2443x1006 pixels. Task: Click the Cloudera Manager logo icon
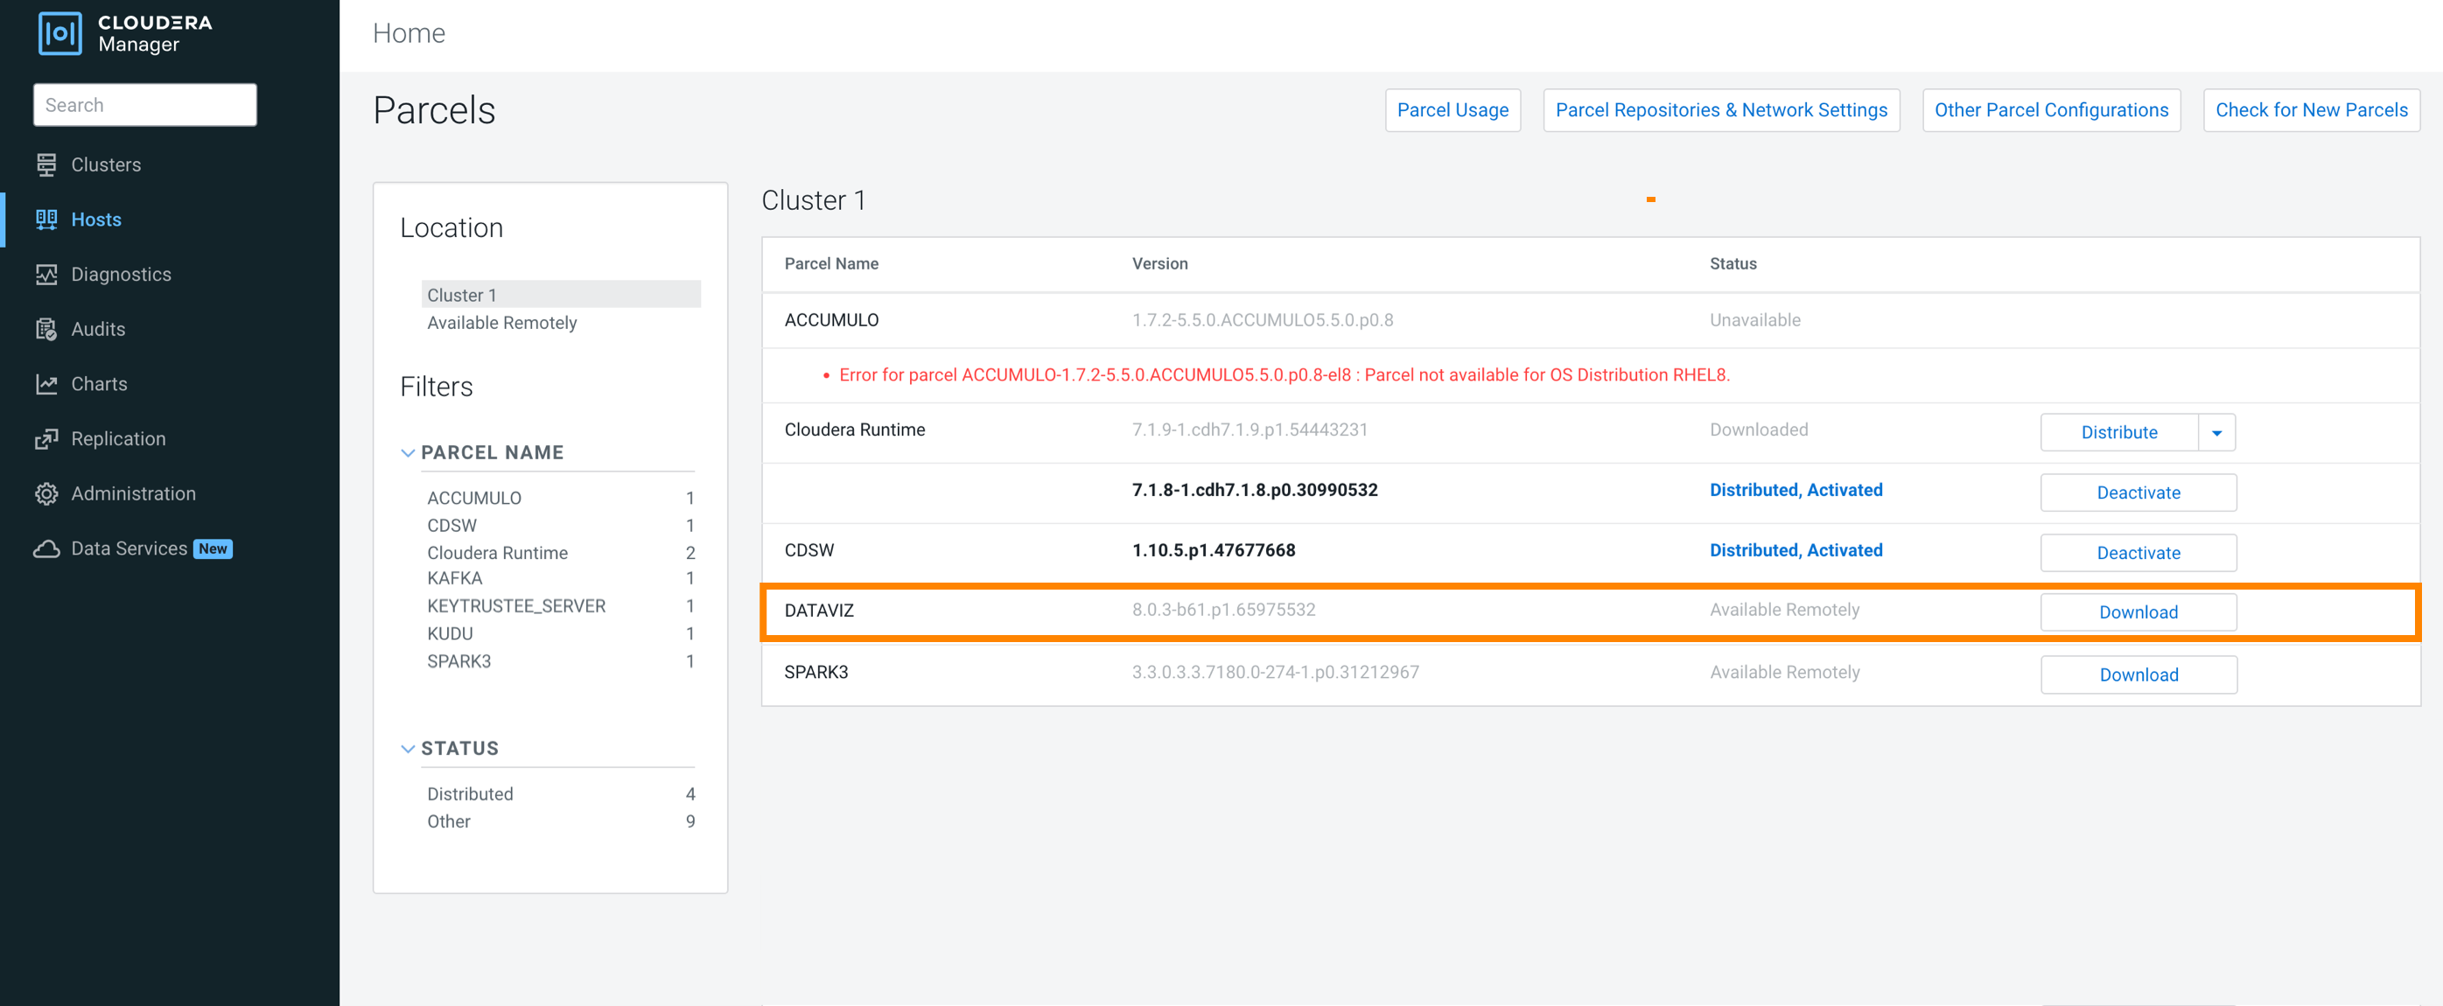(59, 33)
